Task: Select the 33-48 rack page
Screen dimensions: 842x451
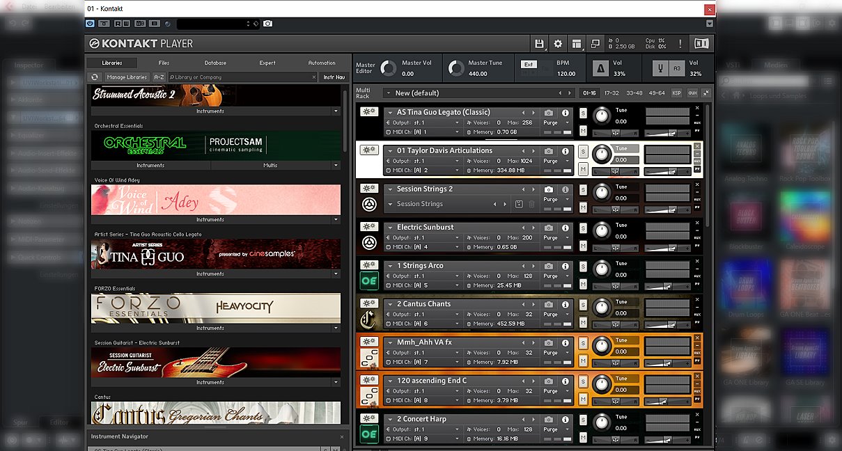Action: (634, 93)
